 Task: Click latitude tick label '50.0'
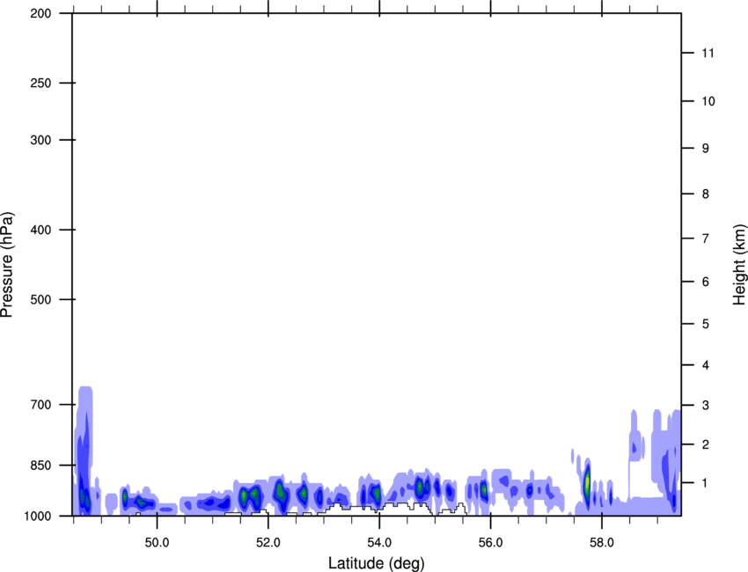(157, 543)
